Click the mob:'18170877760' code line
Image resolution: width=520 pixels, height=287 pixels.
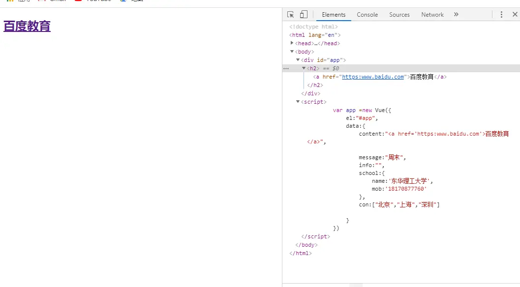pyautogui.click(x=399, y=189)
